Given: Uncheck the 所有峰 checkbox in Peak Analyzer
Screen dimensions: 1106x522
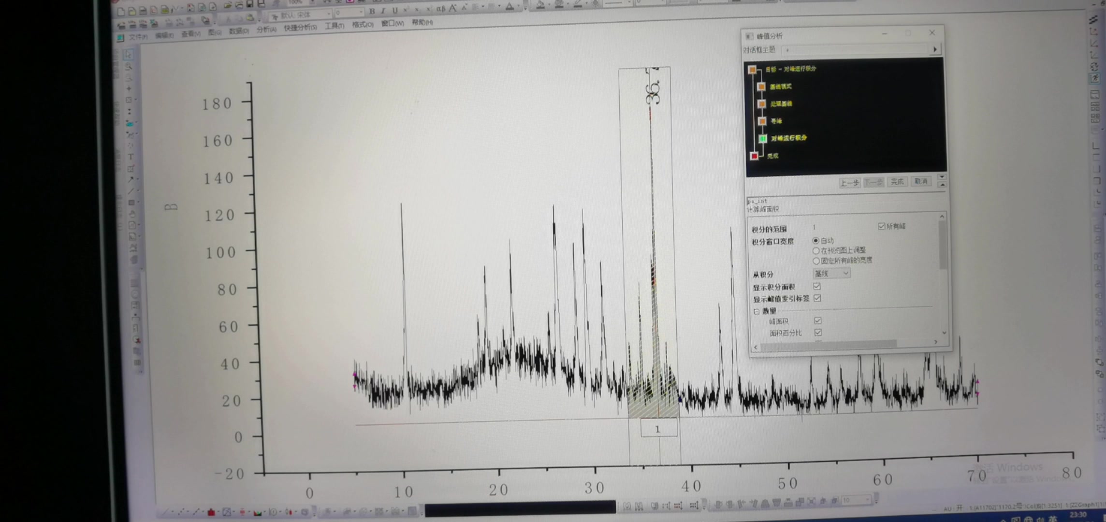Looking at the screenshot, I should click(881, 226).
